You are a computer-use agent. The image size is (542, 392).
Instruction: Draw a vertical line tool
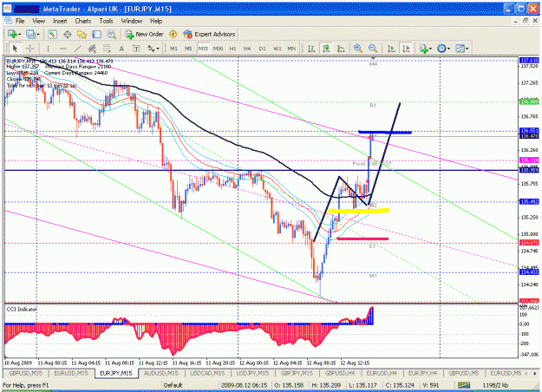click(x=48, y=49)
